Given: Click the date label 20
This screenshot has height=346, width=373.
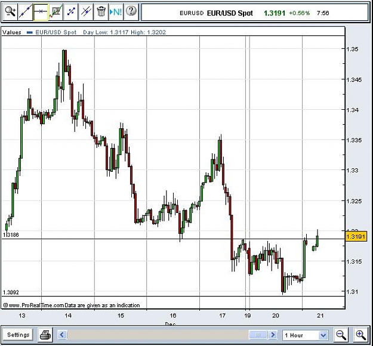Looking at the screenshot, I should pos(276,316).
